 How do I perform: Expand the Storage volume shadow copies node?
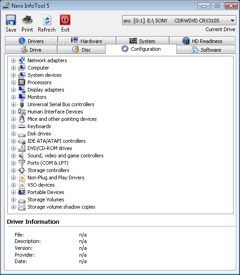coord(13,207)
